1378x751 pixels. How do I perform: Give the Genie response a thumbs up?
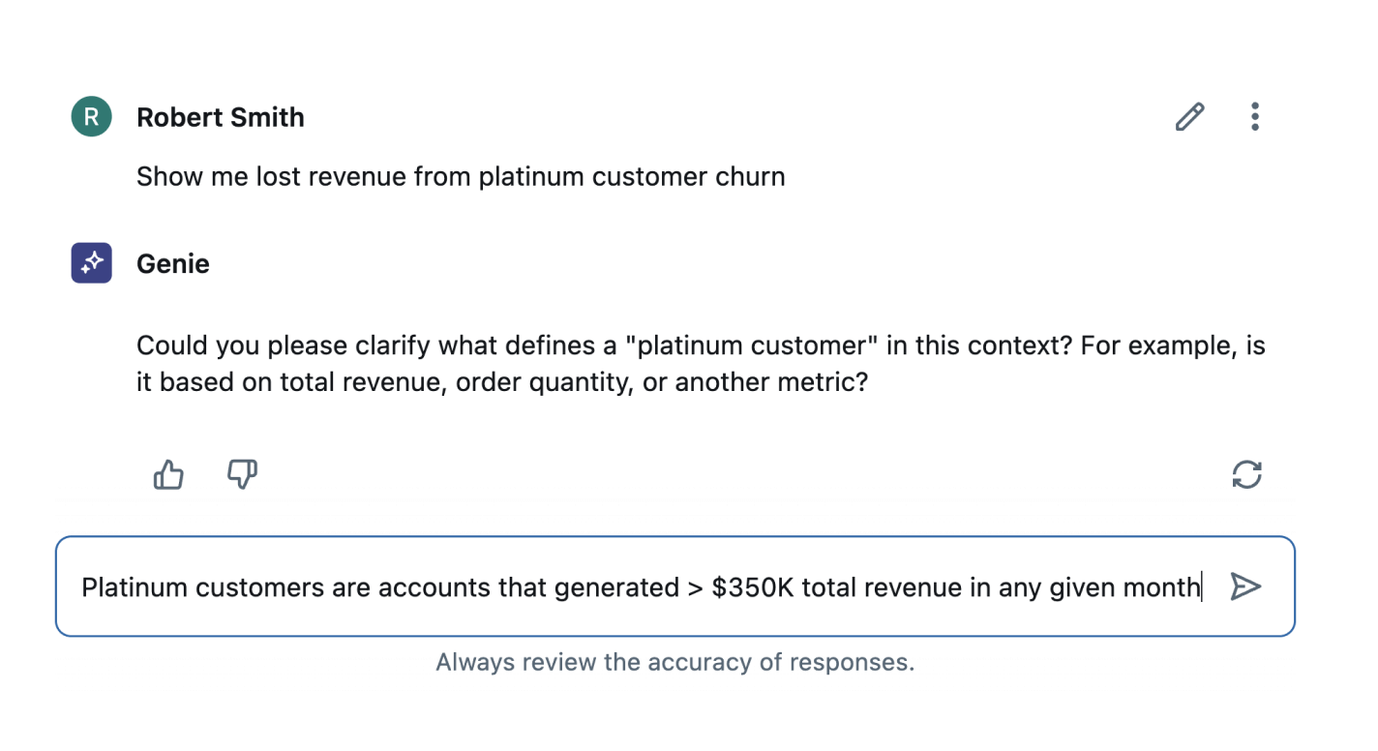pos(168,474)
